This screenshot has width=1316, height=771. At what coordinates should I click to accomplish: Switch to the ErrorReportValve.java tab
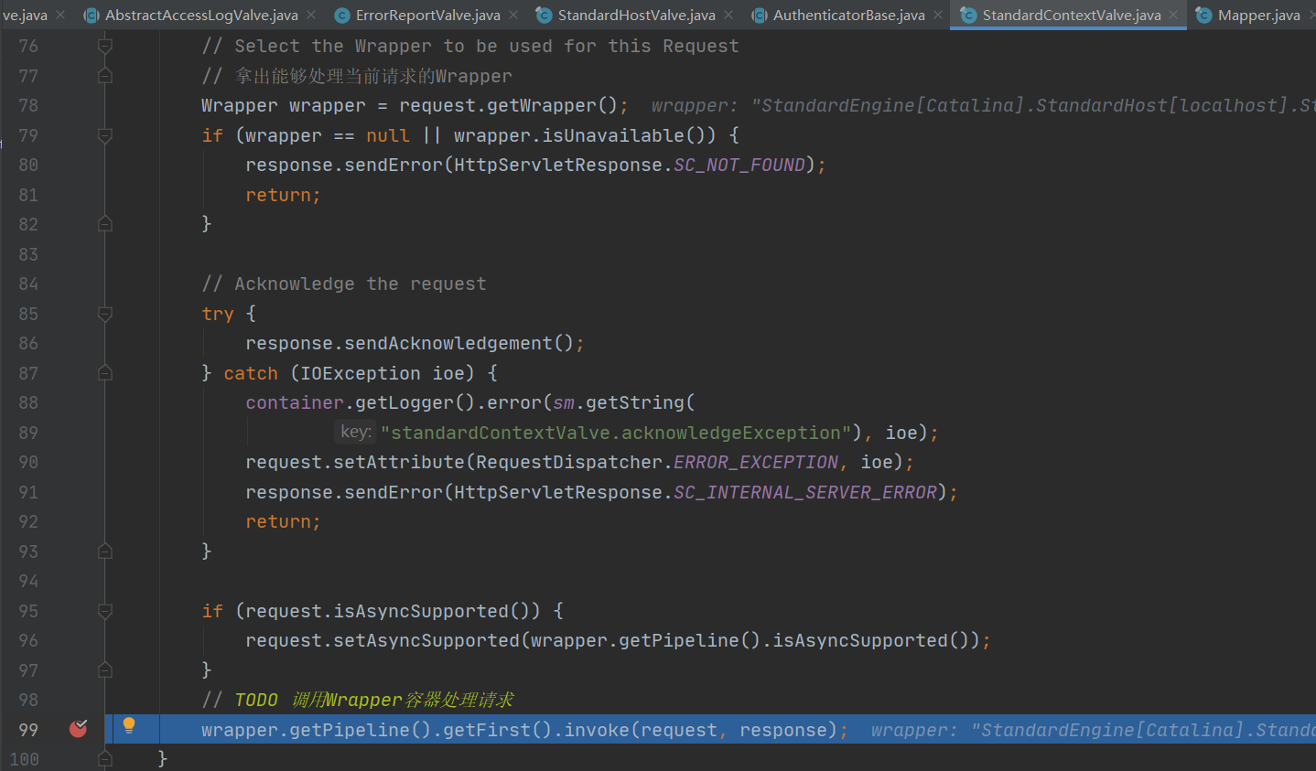(427, 15)
